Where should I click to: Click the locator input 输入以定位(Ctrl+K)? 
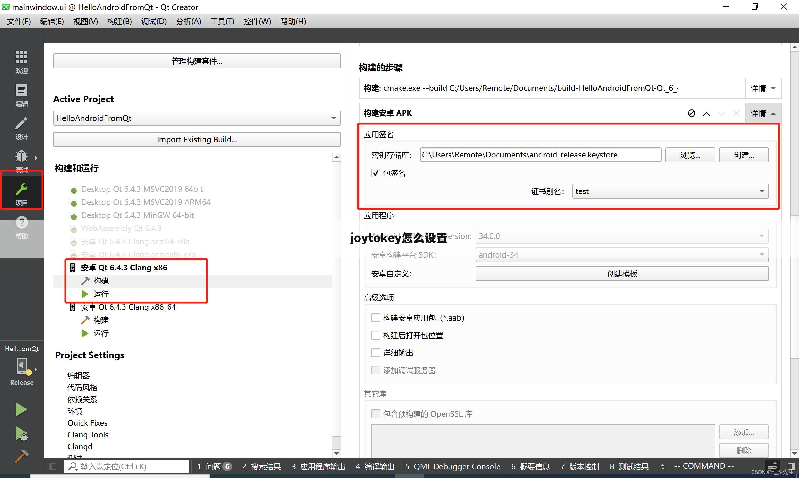[127, 466]
